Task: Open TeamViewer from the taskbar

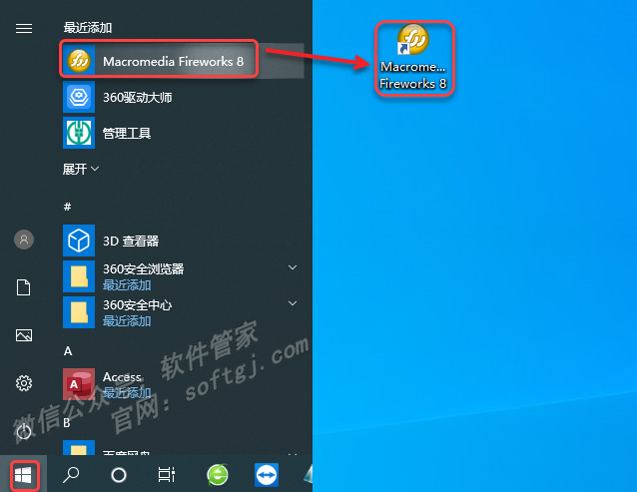Action: (267, 475)
